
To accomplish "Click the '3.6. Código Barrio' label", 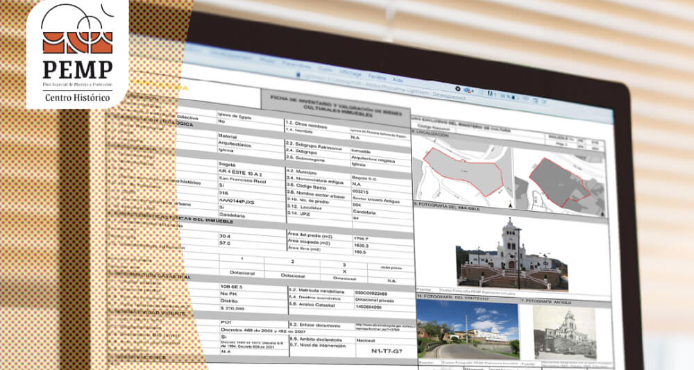I will click(x=306, y=186).
